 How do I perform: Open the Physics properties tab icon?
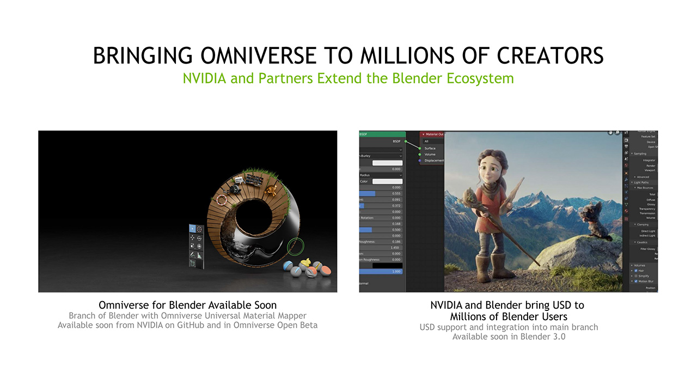(626, 192)
